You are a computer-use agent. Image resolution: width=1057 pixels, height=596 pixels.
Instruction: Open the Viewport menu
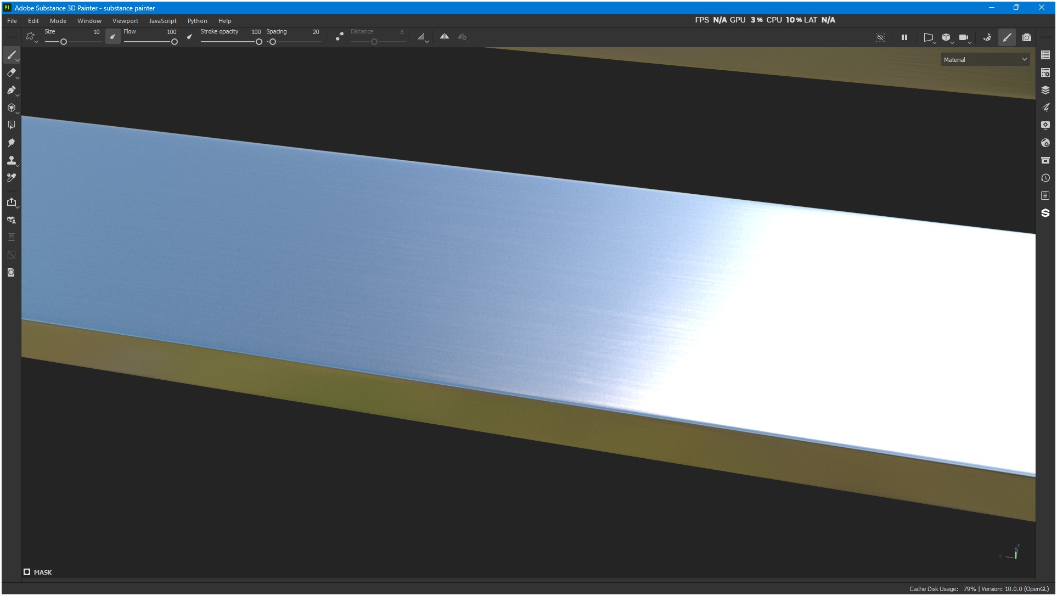[x=125, y=21]
